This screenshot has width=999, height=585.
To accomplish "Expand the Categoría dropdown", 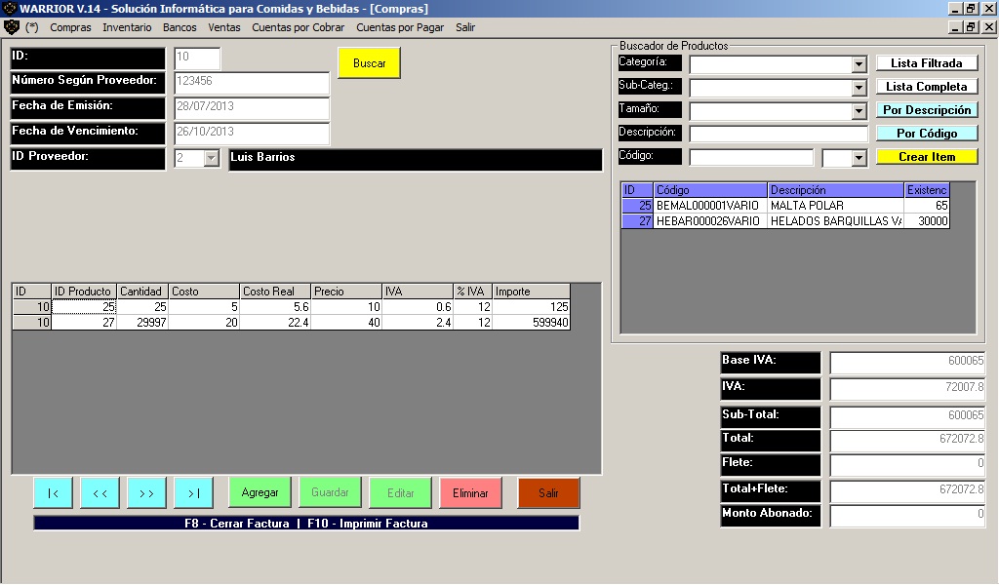I will tap(859, 64).
